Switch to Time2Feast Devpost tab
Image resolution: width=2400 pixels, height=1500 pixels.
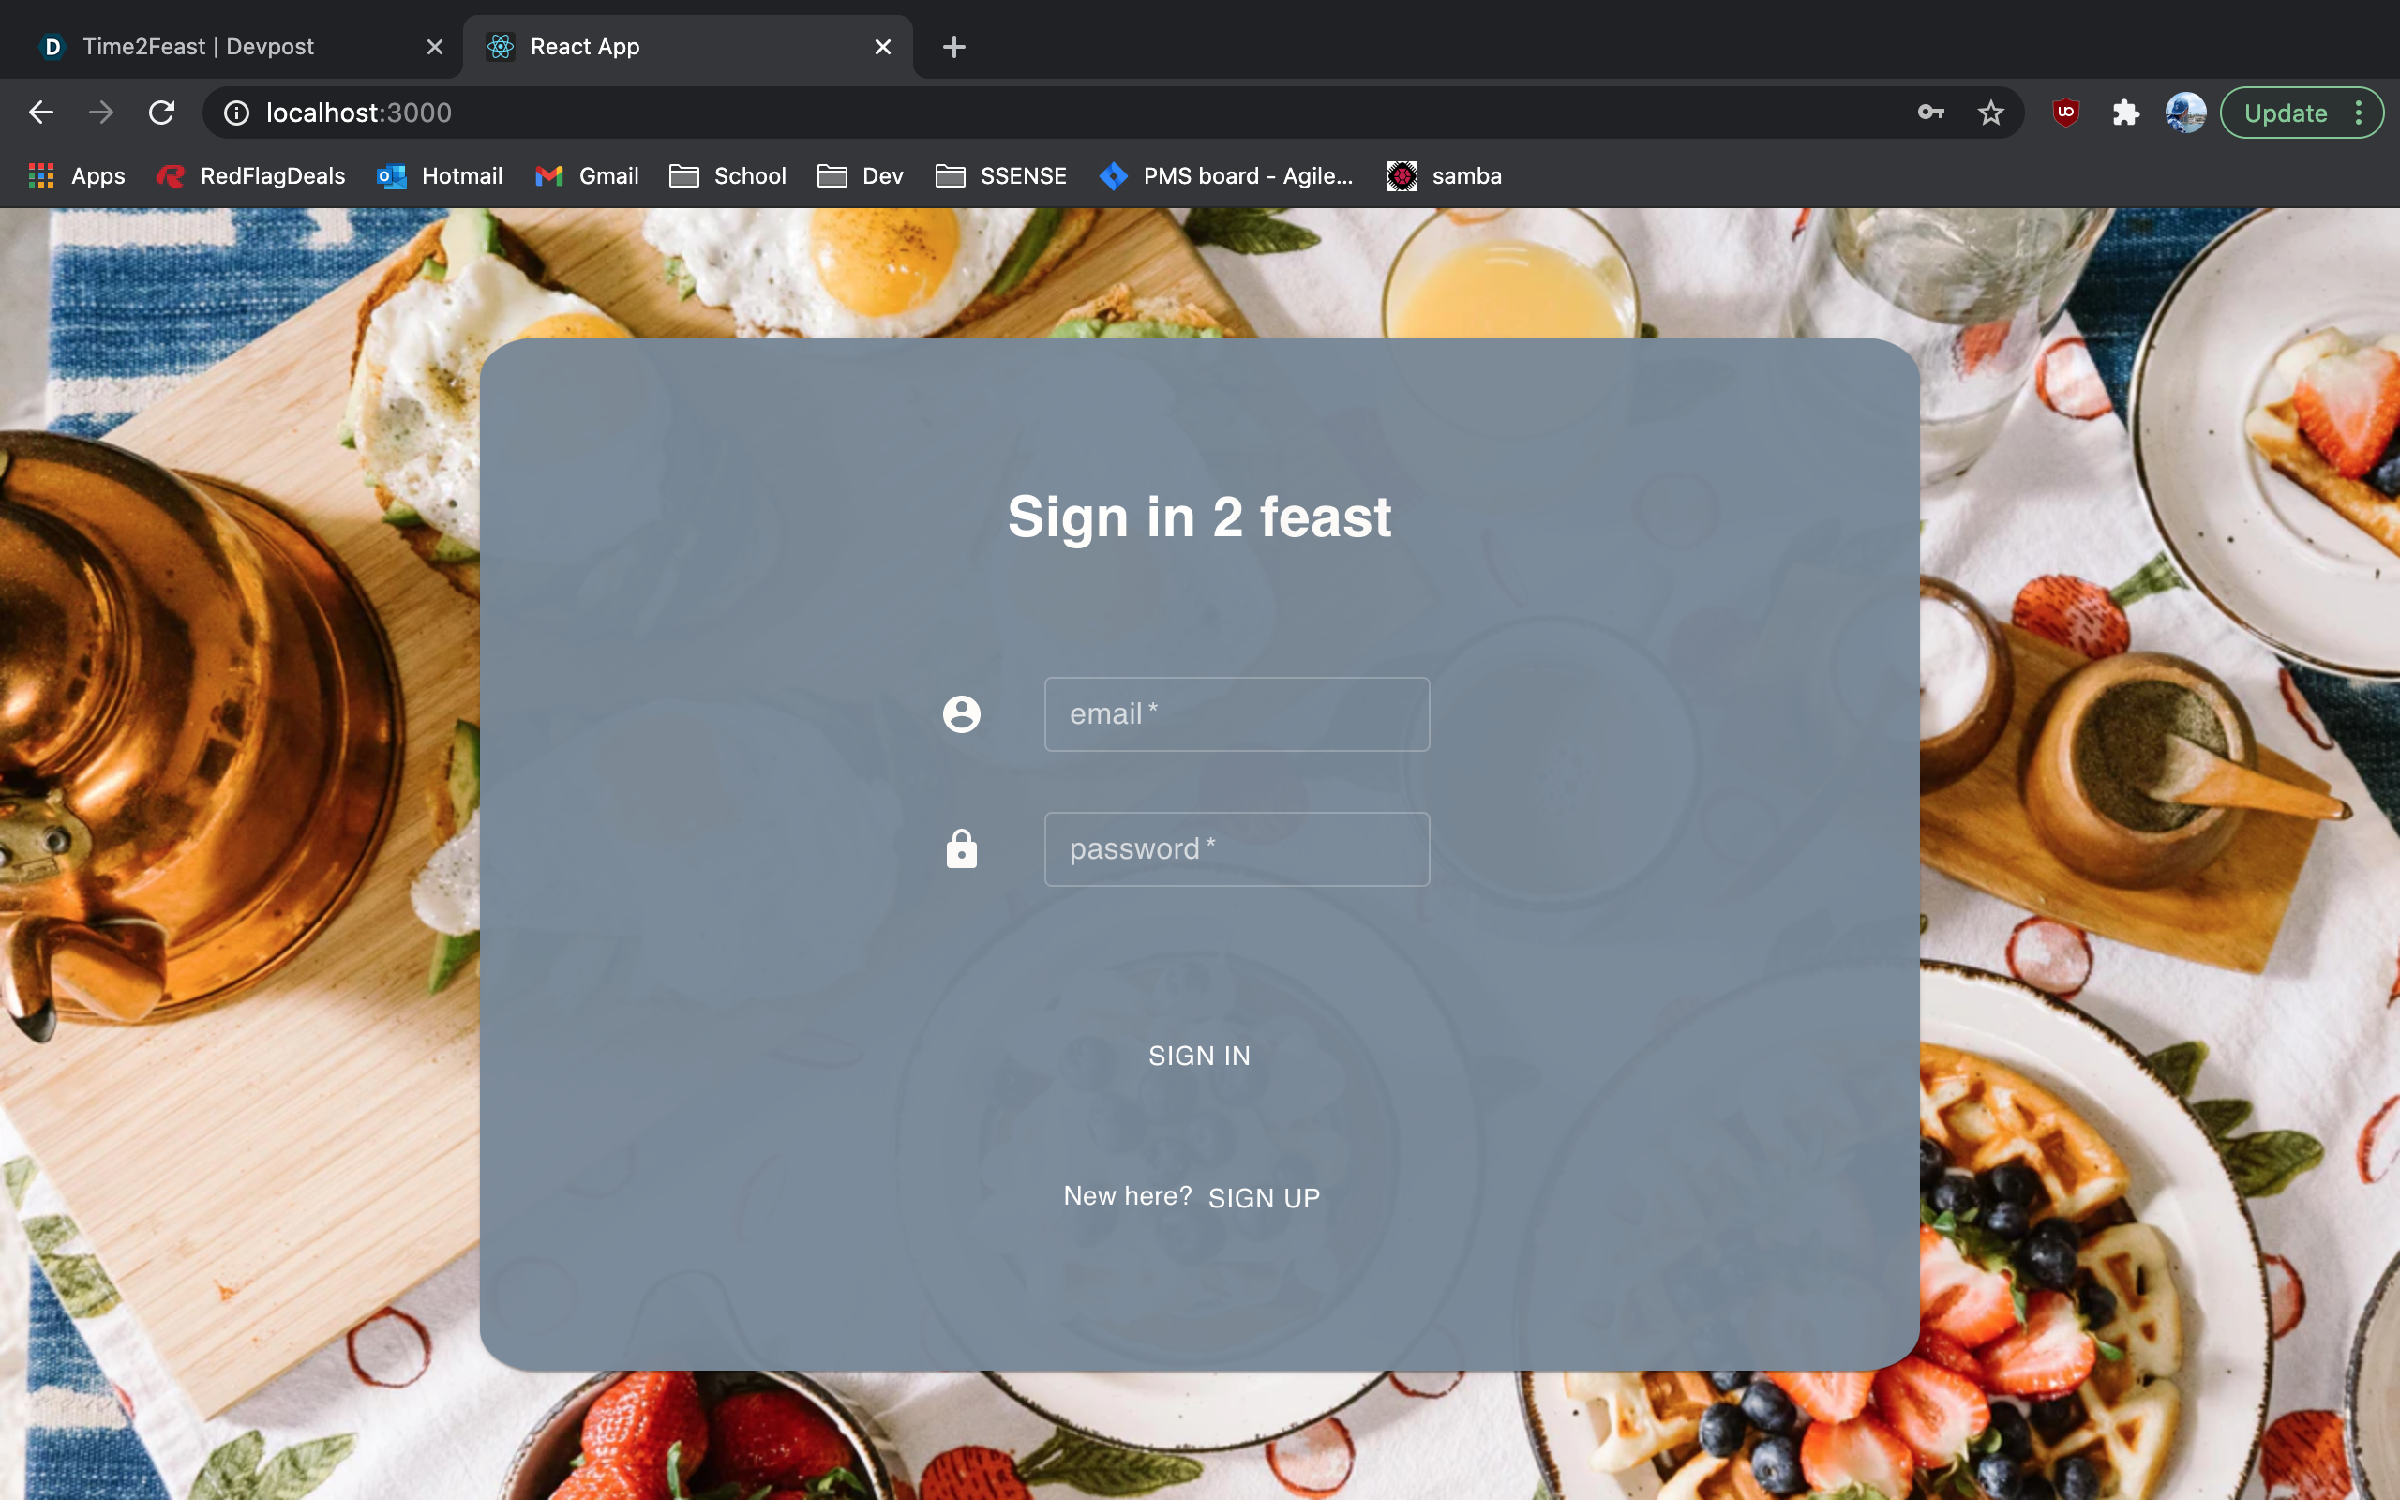(x=199, y=47)
